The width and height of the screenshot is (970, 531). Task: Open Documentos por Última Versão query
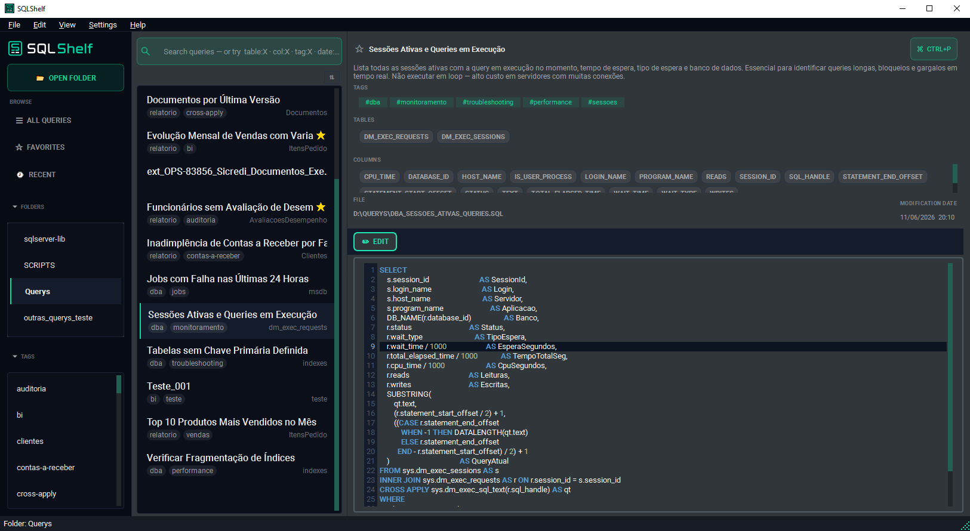(x=236, y=106)
